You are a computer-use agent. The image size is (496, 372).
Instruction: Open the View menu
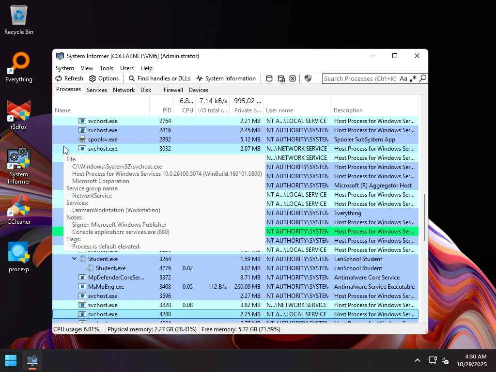coord(87,68)
